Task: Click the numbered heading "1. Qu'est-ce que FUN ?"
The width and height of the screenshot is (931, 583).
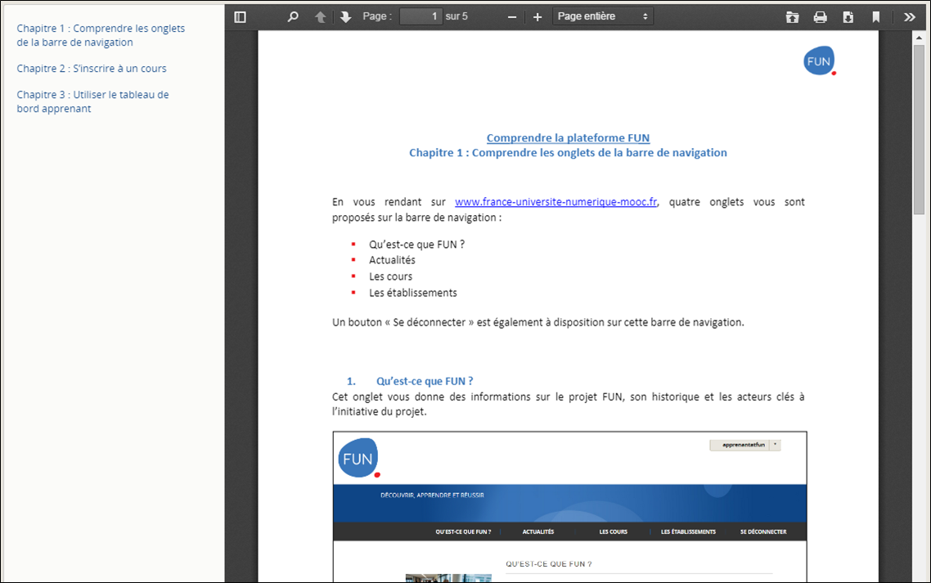Action: [411, 381]
